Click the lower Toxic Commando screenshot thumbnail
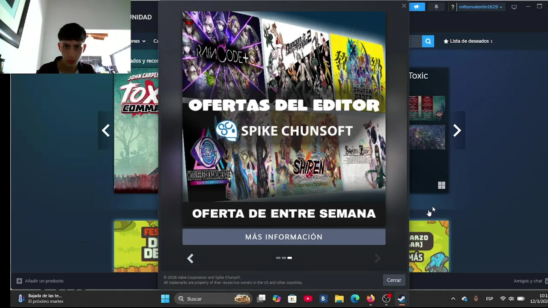This screenshot has width=548, height=308. (427, 137)
